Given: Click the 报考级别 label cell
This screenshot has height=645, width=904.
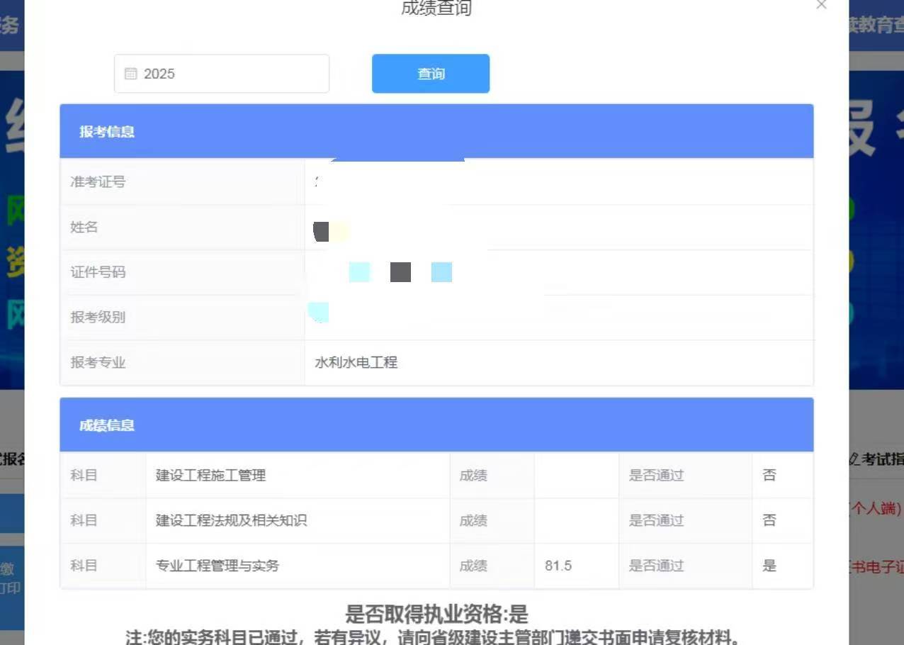Looking at the screenshot, I should point(183,318).
